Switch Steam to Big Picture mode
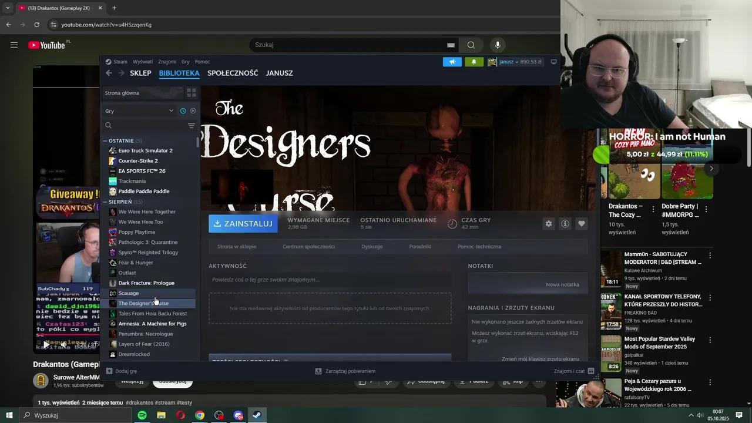The image size is (752, 423). click(553, 62)
